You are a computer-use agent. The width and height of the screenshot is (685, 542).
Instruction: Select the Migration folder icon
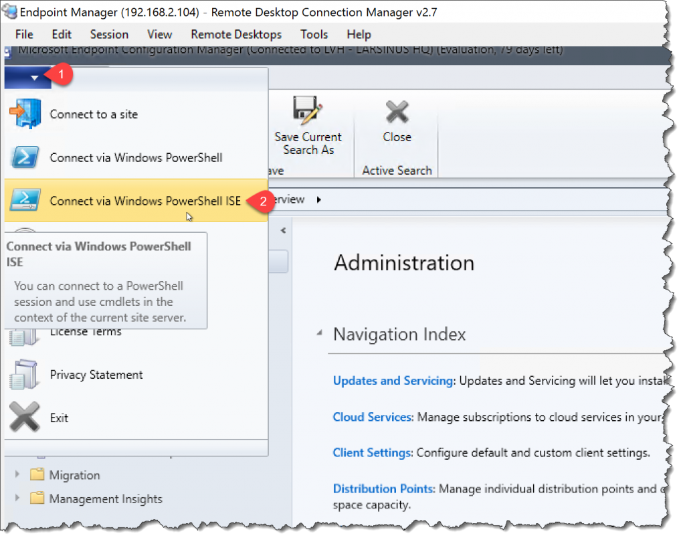click(x=37, y=474)
